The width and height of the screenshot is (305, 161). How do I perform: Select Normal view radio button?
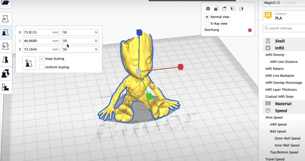pyautogui.click(x=207, y=17)
